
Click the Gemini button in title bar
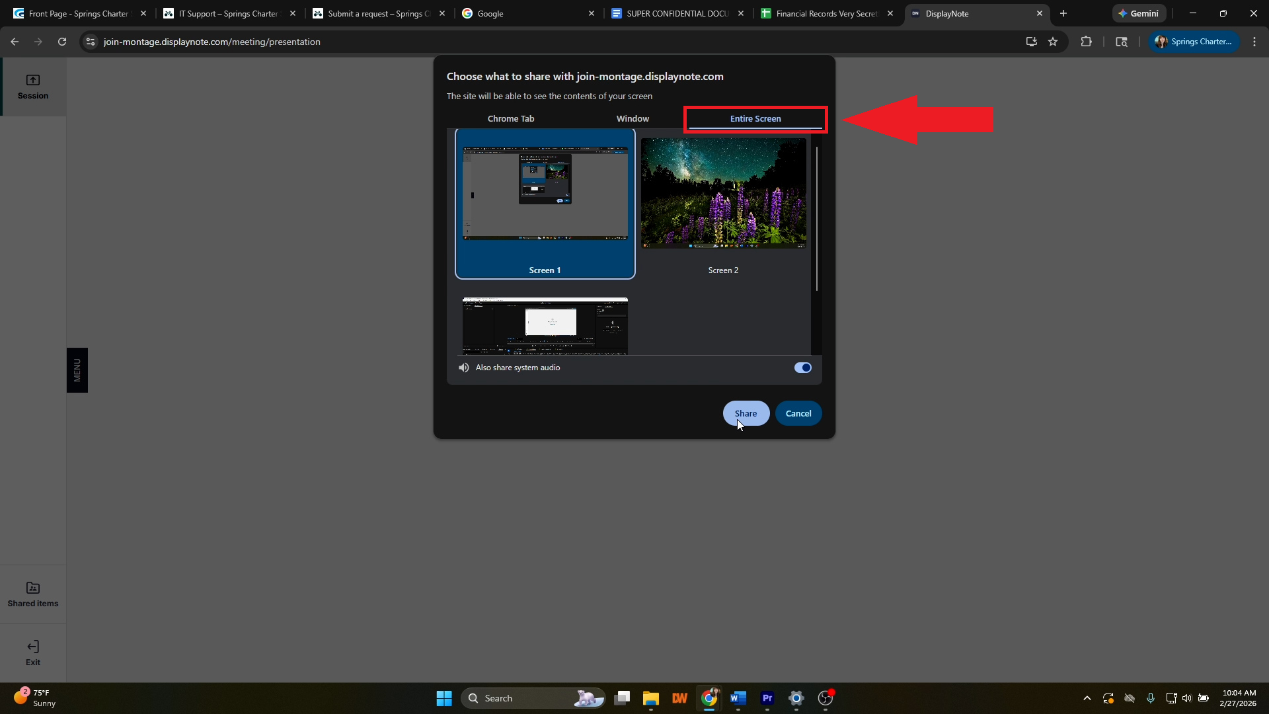[x=1139, y=13]
